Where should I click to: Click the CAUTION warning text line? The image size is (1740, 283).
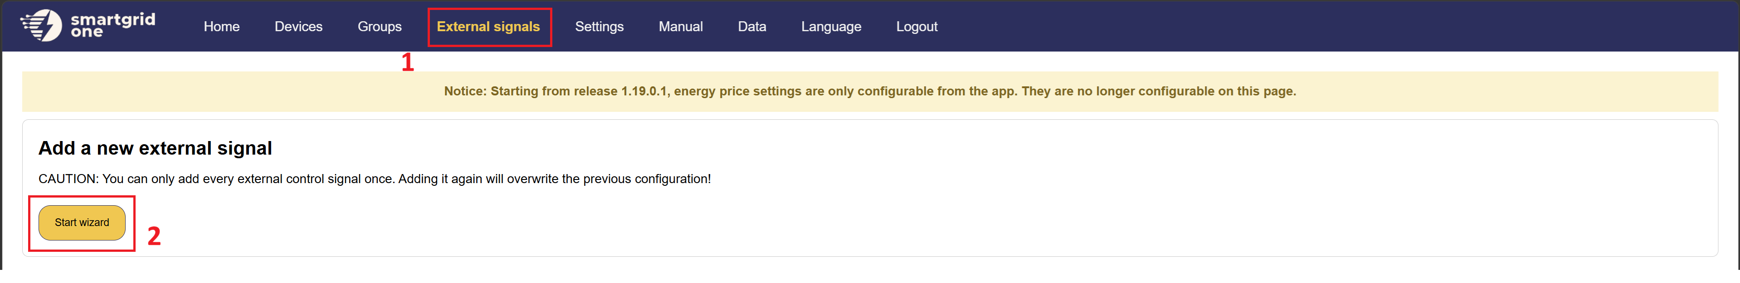(x=374, y=179)
